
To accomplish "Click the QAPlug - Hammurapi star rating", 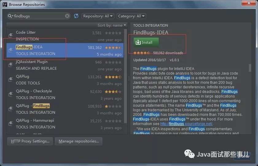I will coord(113,121).
